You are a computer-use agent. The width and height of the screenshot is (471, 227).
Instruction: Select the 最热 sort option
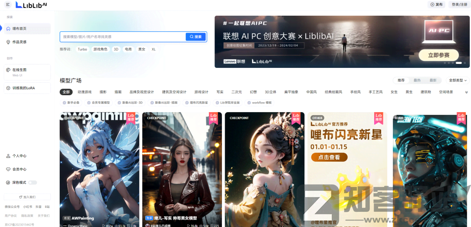click(x=417, y=80)
